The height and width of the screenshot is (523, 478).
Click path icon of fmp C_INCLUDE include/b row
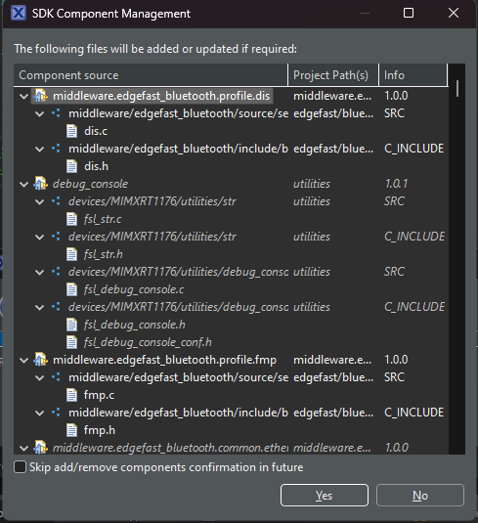pyautogui.click(x=56, y=413)
